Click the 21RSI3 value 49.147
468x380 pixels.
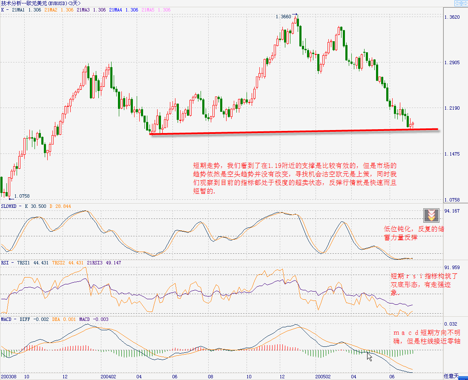click(x=113, y=263)
